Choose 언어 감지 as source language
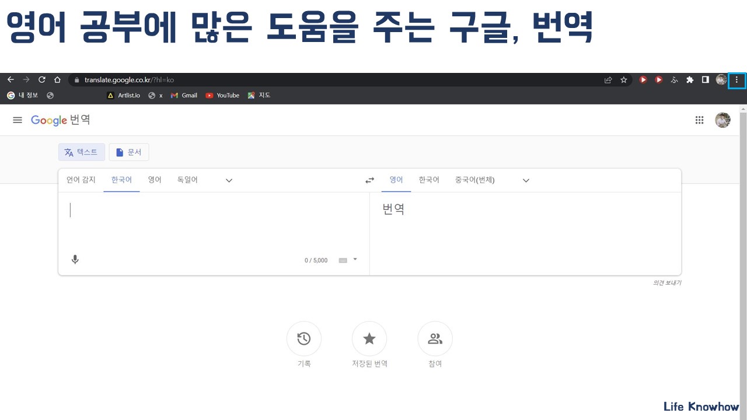Viewport: 747px width, 420px height. pyautogui.click(x=81, y=180)
